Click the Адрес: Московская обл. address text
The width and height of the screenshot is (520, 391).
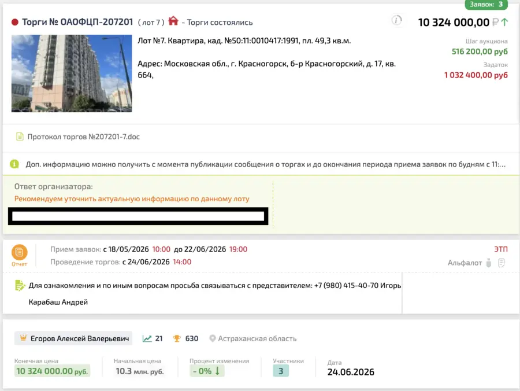pyautogui.click(x=266, y=69)
